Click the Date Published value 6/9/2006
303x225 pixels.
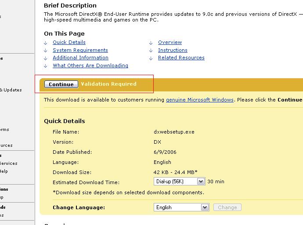[x=165, y=152]
